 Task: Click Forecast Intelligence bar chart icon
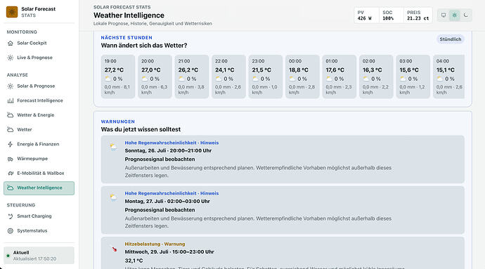[x=11, y=101]
